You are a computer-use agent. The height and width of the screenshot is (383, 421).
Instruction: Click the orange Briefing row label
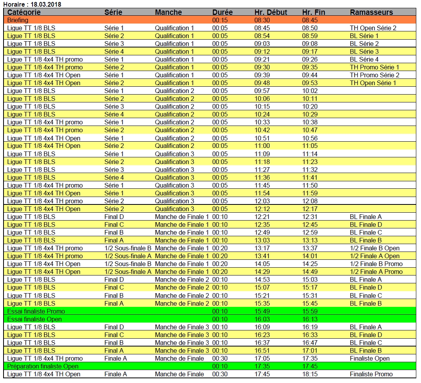click(18, 20)
